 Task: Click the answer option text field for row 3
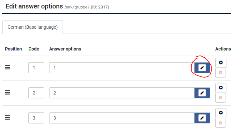[122, 118]
